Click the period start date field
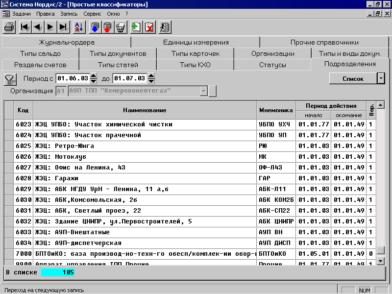The image size is (392, 294). (x=73, y=78)
